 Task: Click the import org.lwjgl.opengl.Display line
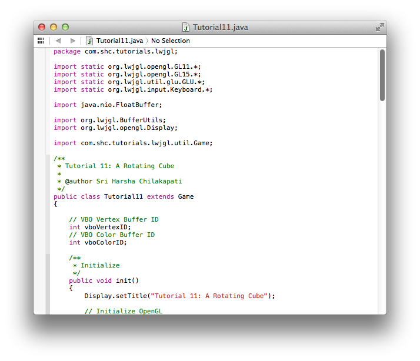pyautogui.click(x=115, y=128)
